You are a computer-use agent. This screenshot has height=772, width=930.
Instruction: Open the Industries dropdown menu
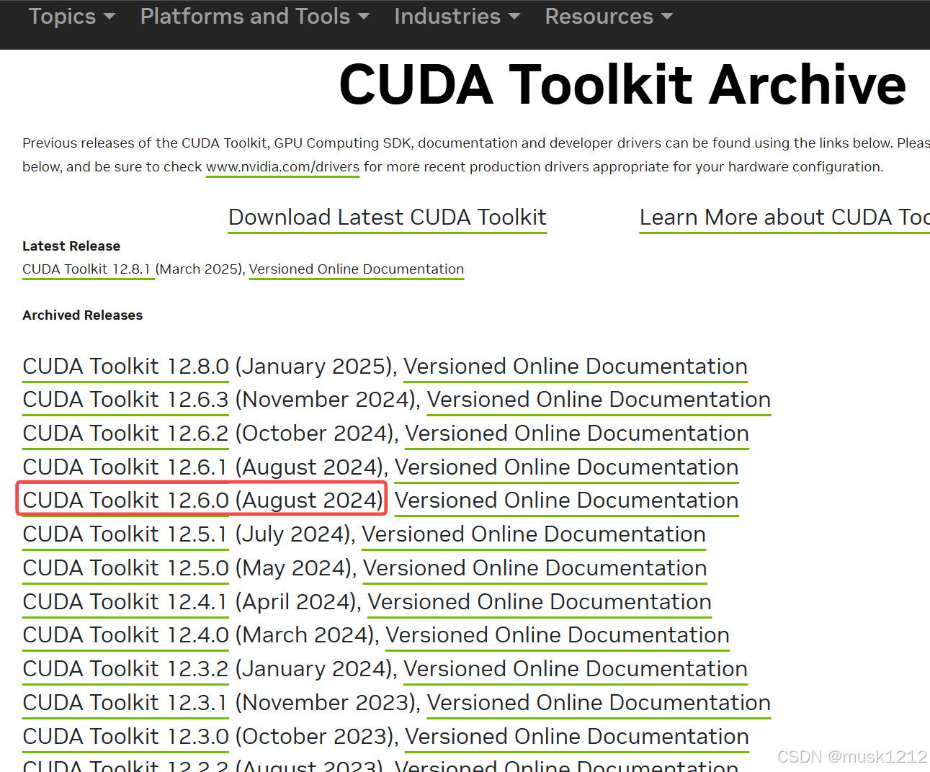[457, 16]
